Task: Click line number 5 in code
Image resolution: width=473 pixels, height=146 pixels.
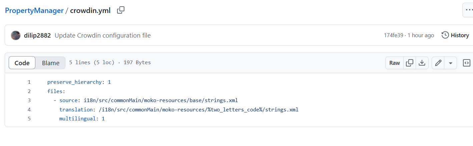Action: (x=29, y=118)
